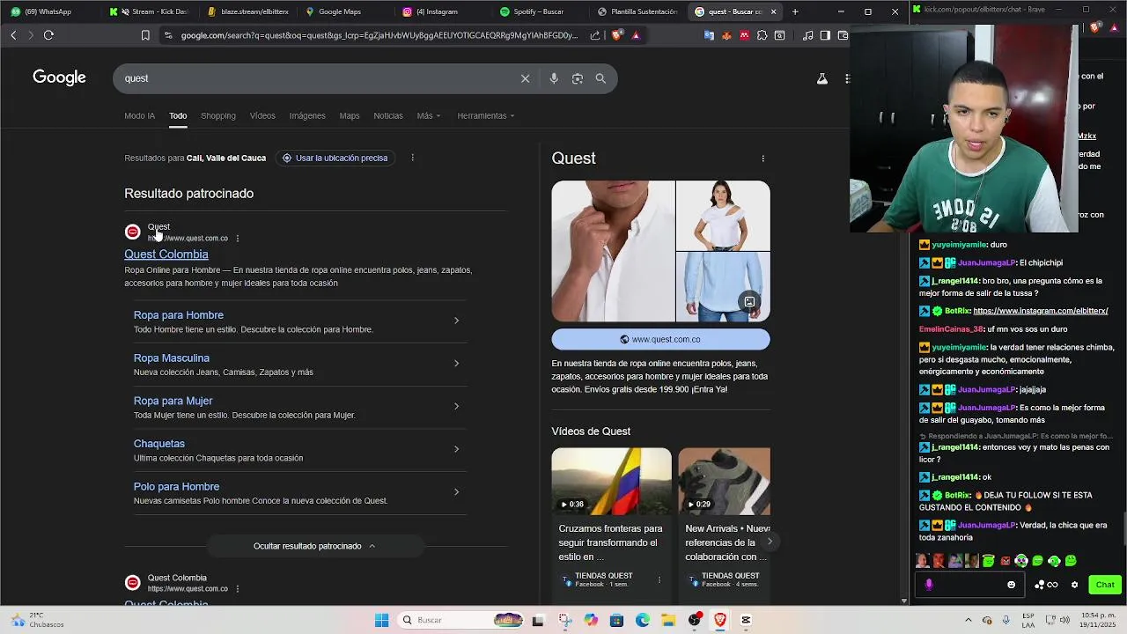Screen dimensions: 1127x634
Task: Switch to Imágenes search tab
Action: (x=307, y=115)
